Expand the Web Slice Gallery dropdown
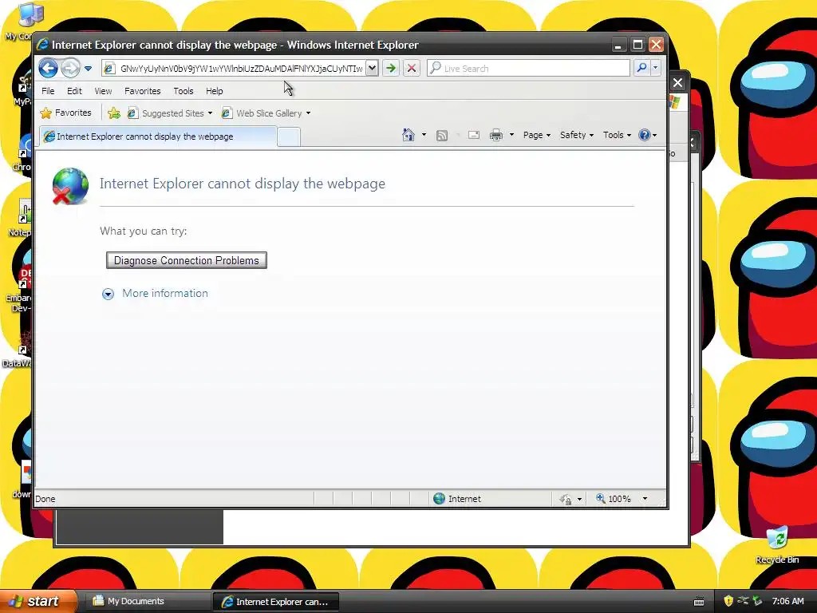Viewport: 817px width, 613px height. click(x=308, y=113)
